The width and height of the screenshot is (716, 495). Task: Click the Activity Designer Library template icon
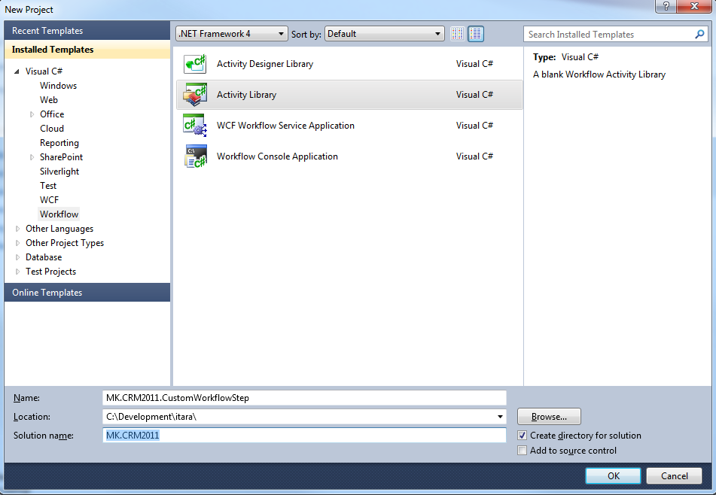[x=195, y=64]
